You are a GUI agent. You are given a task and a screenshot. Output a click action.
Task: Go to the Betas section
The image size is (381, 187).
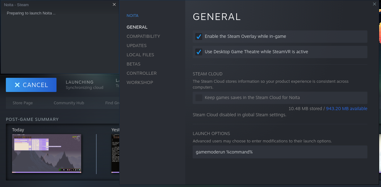click(133, 64)
